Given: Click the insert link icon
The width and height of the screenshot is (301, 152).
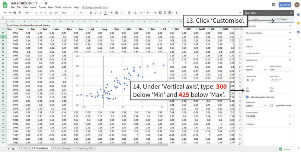Looking at the screenshot, I should coord(156,13).
